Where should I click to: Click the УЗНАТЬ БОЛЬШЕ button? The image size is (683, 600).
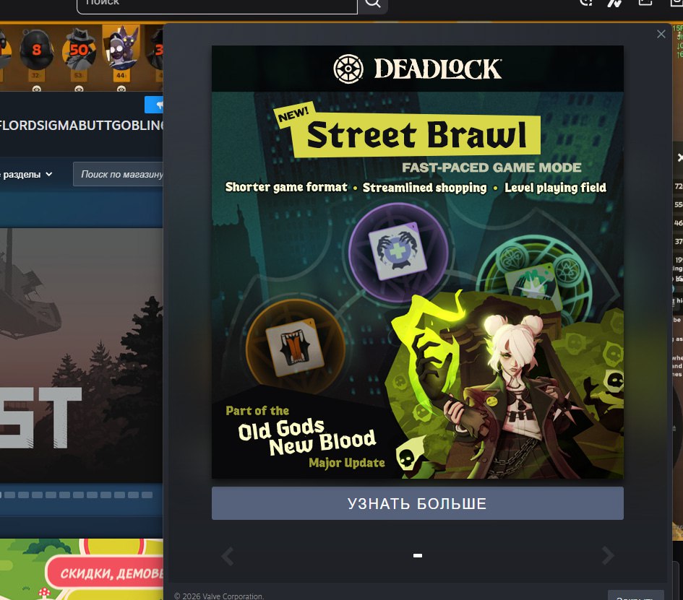[417, 503]
